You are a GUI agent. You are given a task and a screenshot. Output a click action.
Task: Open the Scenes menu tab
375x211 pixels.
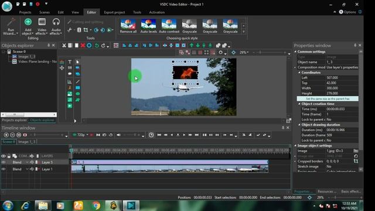coord(45,12)
